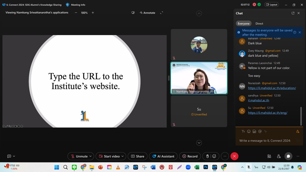Expand the Start video options arrow
This screenshot has height=172, width=306.
[x=123, y=156]
